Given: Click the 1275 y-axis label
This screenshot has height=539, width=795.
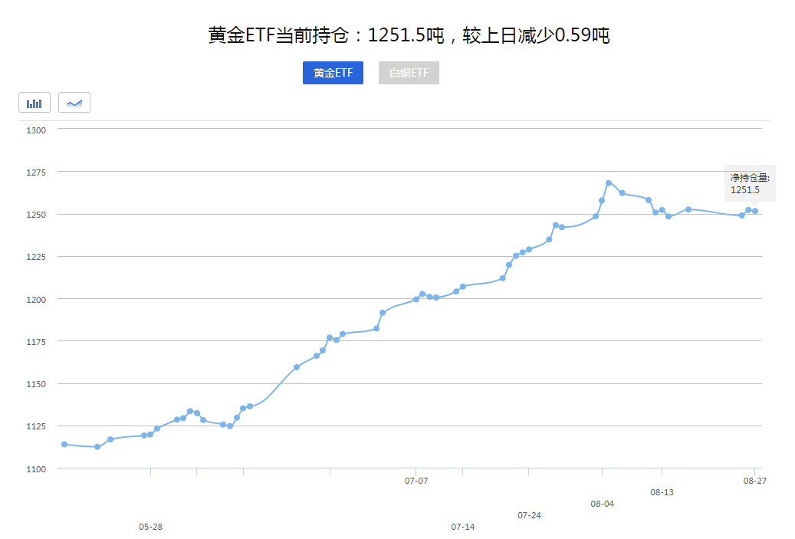Looking at the screenshot, I should pyautogui.click(x=36, y=173).
